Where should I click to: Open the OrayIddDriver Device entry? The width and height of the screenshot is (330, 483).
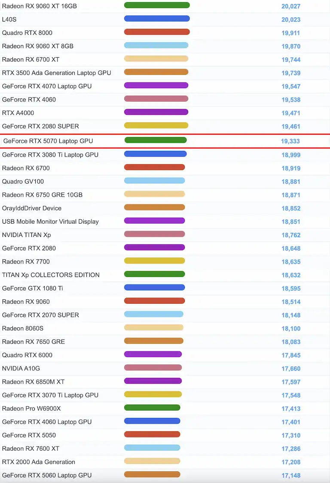tap(32, 208)
